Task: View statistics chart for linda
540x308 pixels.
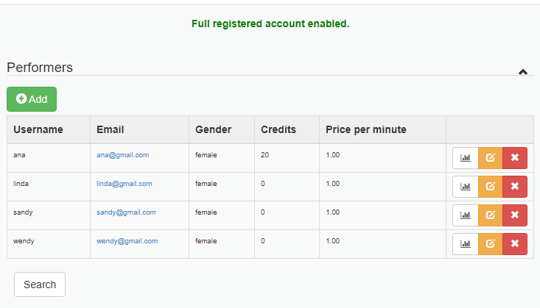Action: [466, 187]
